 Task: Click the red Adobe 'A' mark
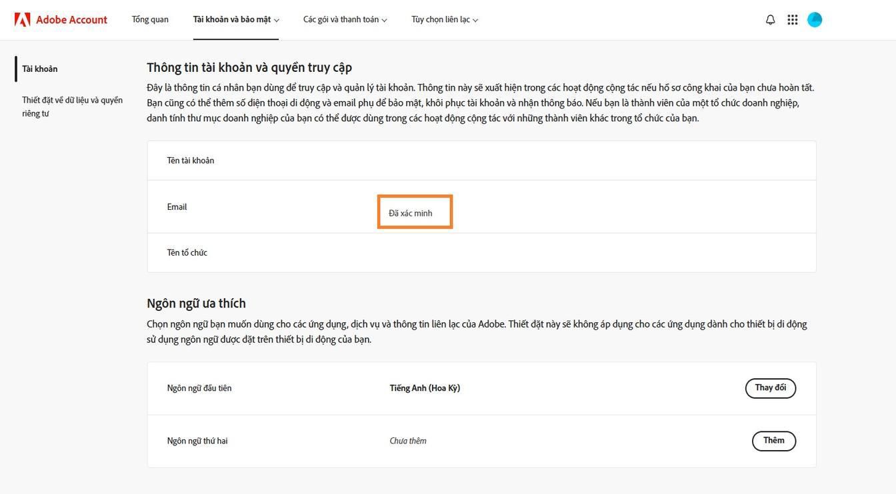click(x=23, y=19)
